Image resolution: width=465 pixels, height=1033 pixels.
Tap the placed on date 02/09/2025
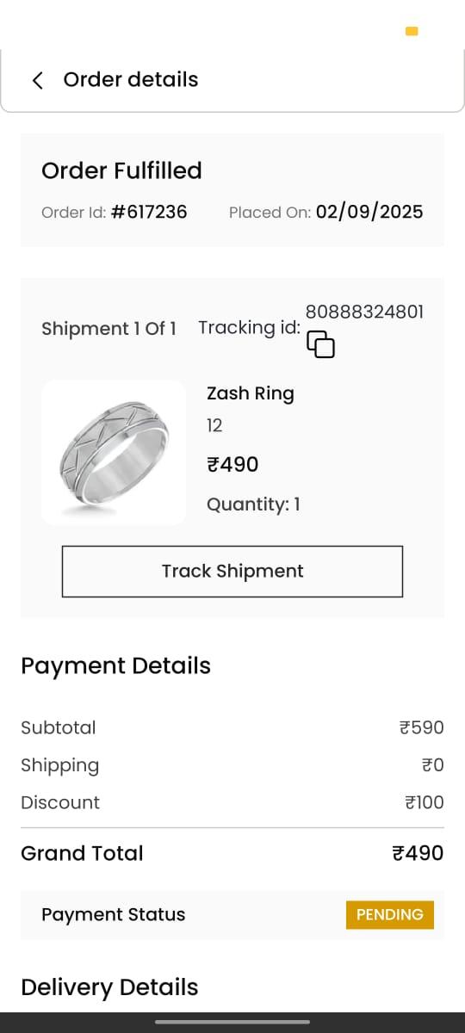[x=369, y=212]
